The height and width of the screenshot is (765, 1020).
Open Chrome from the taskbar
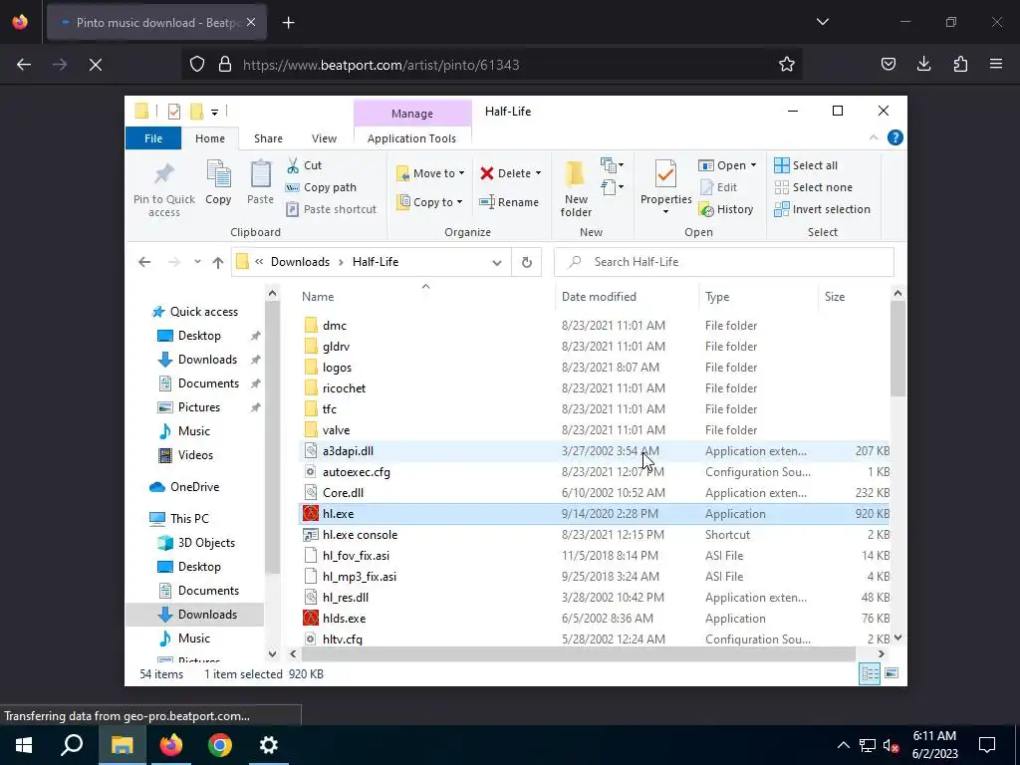(220, 745)
